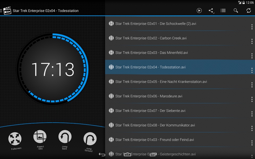The width and height of the screenshot is (255, 159).
Task: Select Der Siebente.avi episode
Action: tap(180, 111)
